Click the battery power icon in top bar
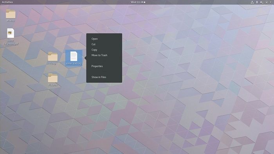 tap(267, 2)
